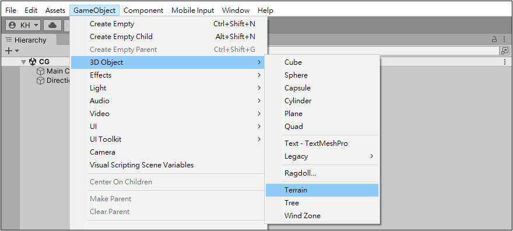Select the Main Camera cube icon

coord(40,71)
